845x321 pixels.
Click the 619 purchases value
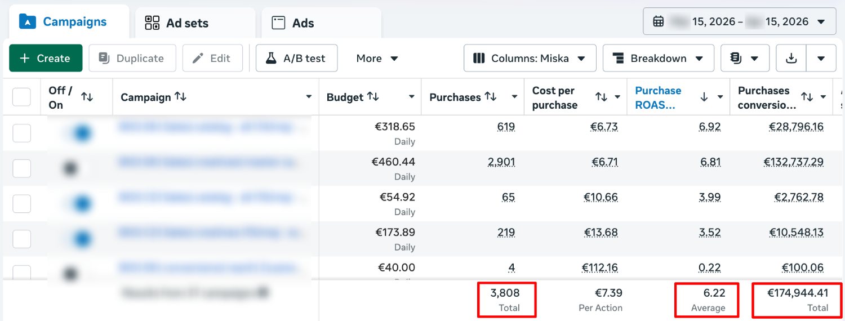point(506,127)
